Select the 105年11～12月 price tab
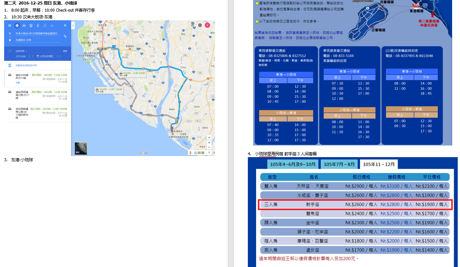460x267 pixels. 379,164
